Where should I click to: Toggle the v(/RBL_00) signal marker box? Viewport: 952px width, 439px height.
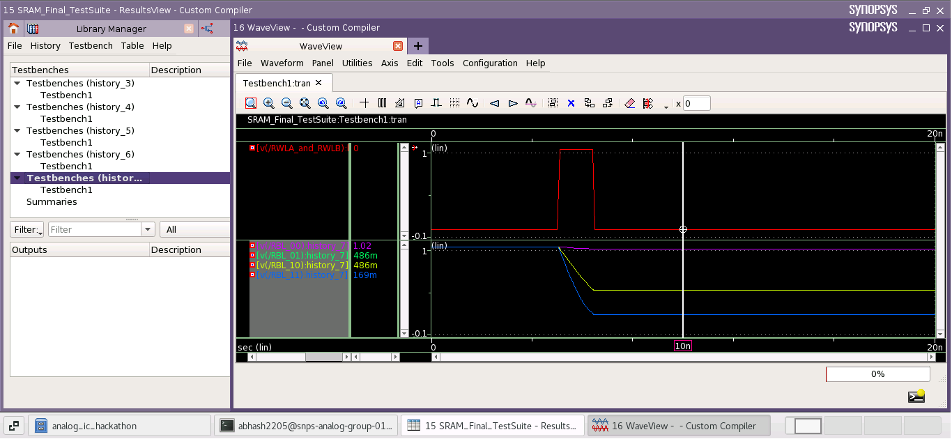coord(252,245)
